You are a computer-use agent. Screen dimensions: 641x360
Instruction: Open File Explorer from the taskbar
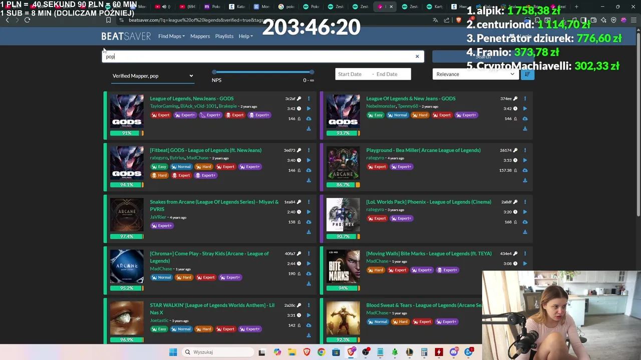click(291, 352)
